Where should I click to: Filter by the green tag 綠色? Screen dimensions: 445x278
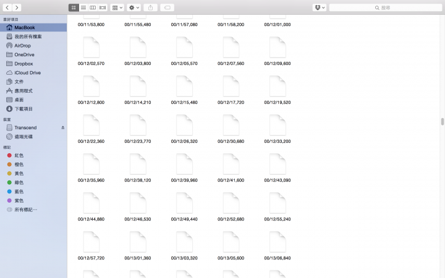33,183
